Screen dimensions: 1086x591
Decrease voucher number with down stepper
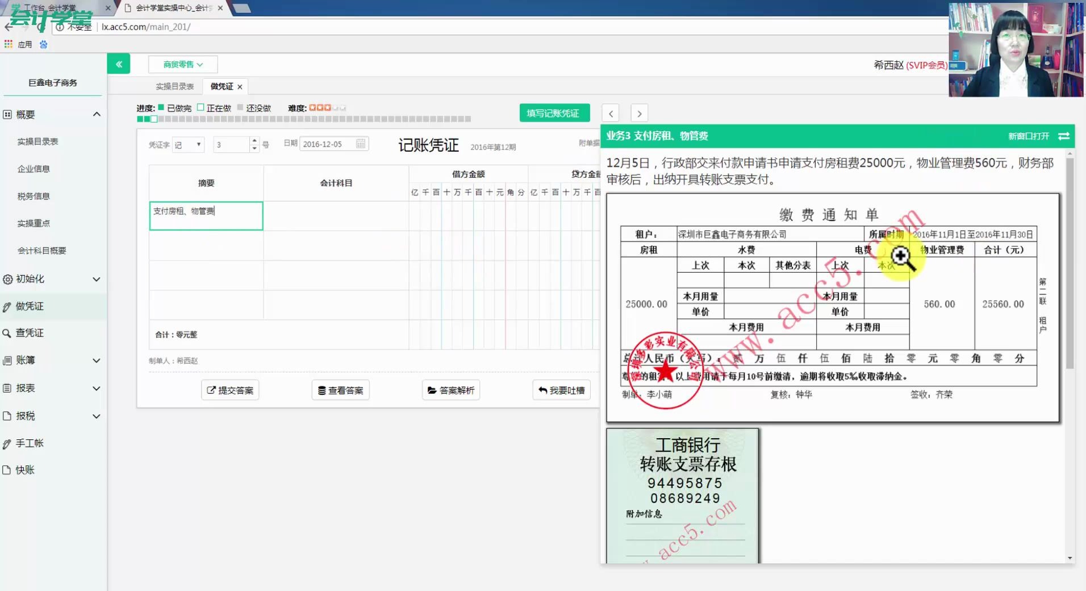coord(254,148)
